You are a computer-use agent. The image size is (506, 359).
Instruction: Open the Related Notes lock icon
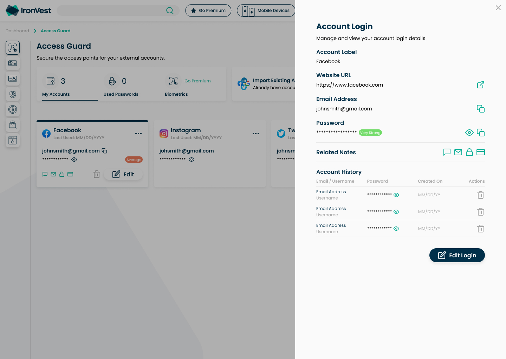[x=469, y=152]
